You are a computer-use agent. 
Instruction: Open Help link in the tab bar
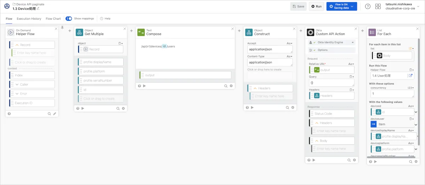pyautogui.click(x=105, y=18)
